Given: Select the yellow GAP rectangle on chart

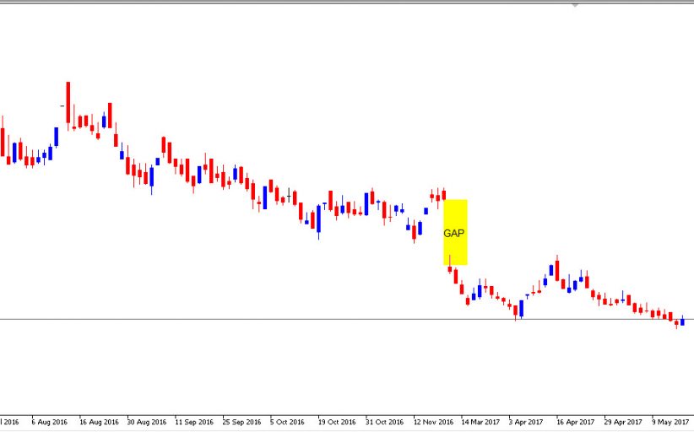Looking at the screenshot, I should [x=455, y=233].
